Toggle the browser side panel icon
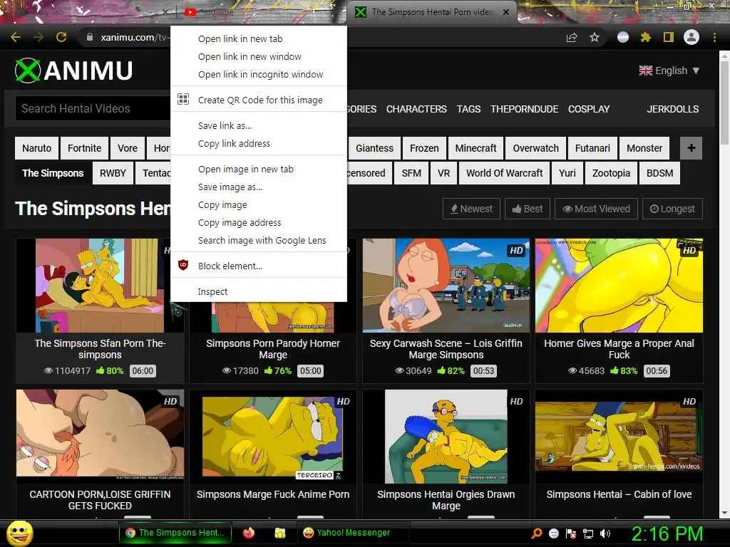The height and width of the screenshot is (547, 730). (669, 37)
